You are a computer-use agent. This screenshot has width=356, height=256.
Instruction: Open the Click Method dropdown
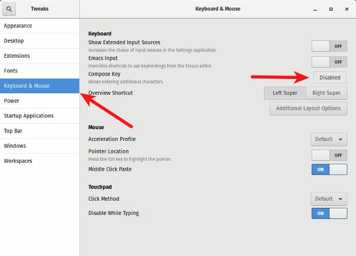(329, 199)
